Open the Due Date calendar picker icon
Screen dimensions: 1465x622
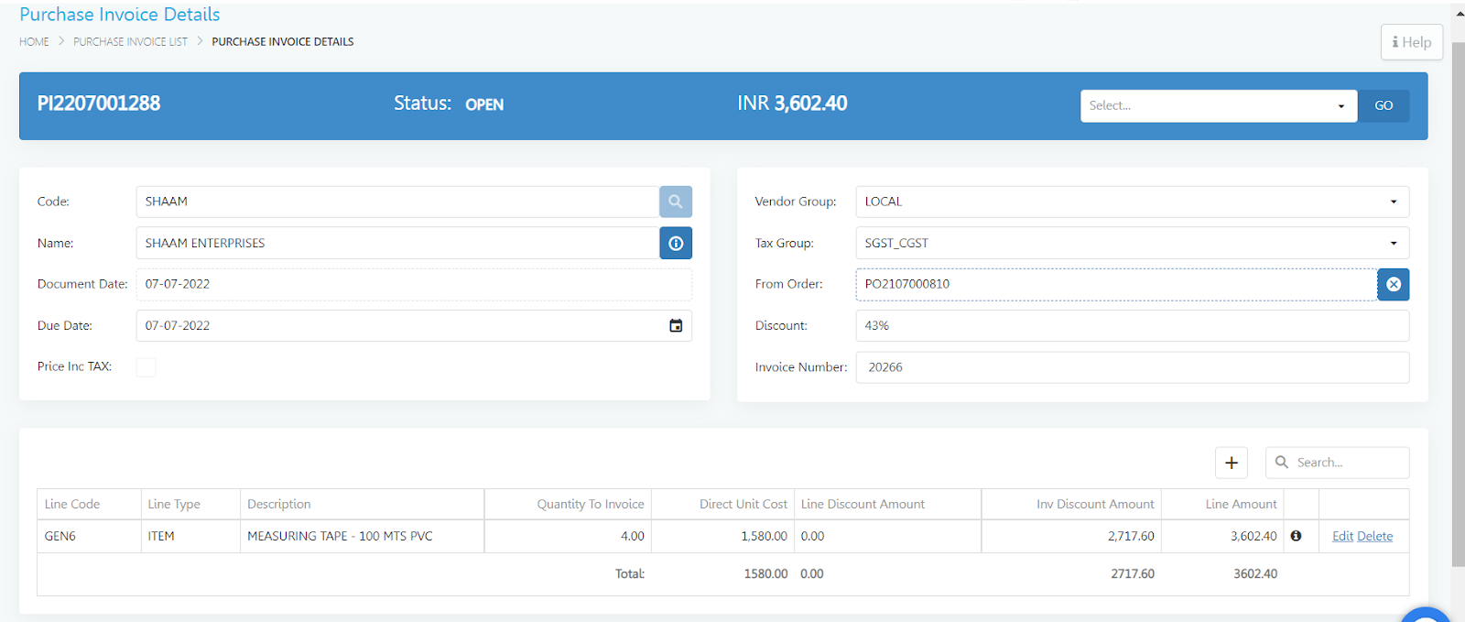point(676,325)
